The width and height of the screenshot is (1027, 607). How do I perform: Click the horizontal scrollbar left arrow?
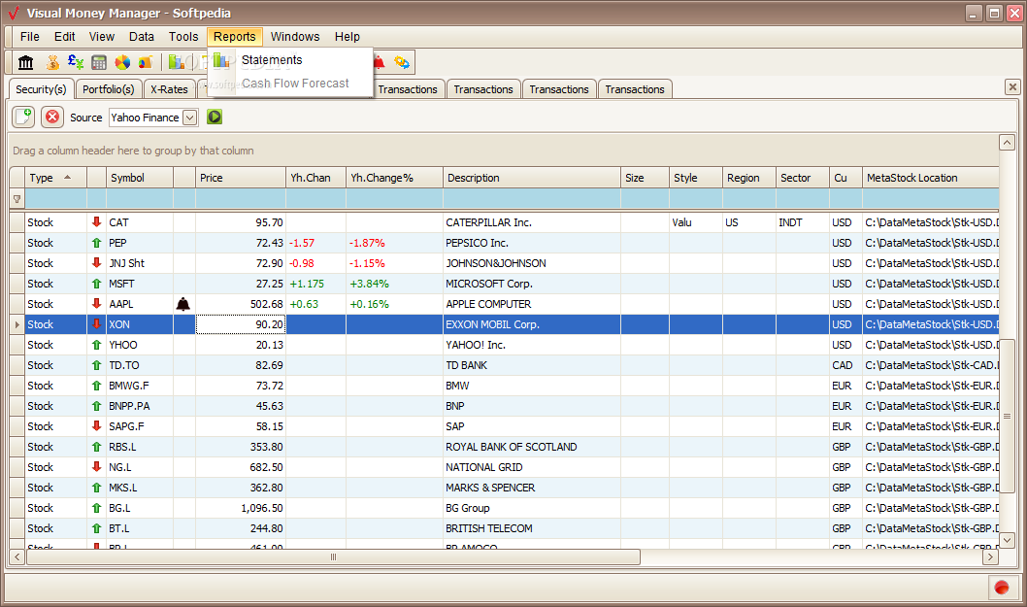click(17, 556)
